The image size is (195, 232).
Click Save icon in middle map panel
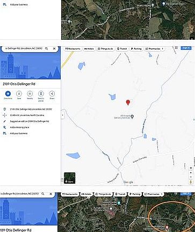(x=19, y=93)
